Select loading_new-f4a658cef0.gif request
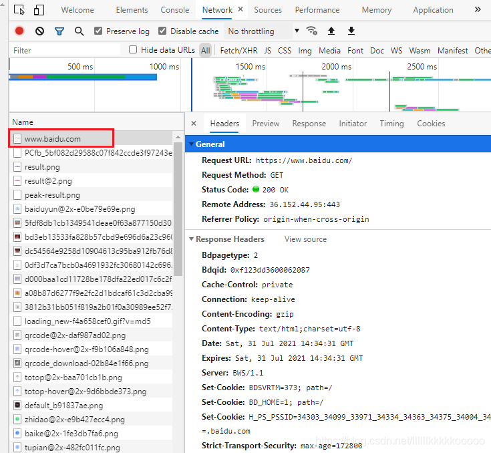This screenshot has height=453, width=491. click(x=92, y=321)
